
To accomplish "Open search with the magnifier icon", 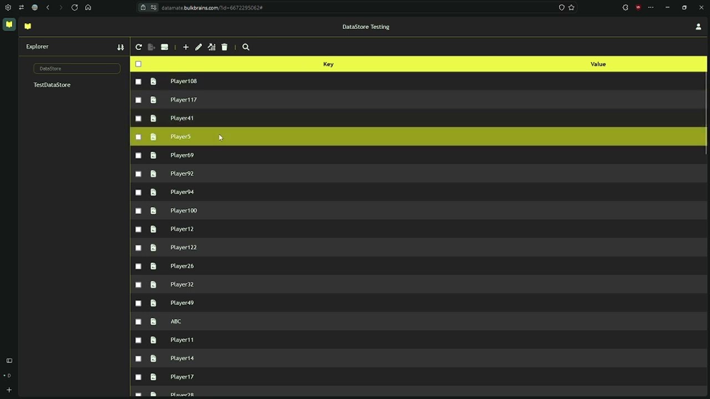I will coord(246,47).
